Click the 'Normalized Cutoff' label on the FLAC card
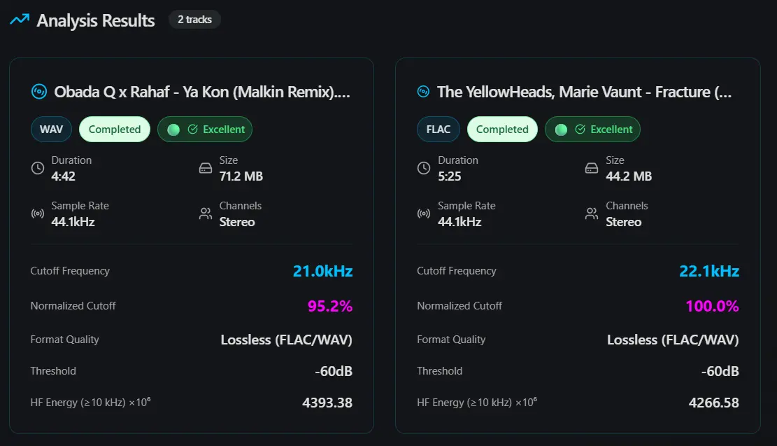Screen dimensions: 777x446 coord(459,305)
